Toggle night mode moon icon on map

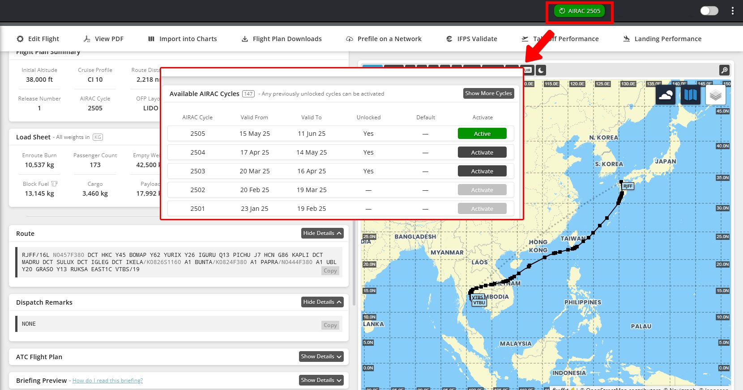tap(541, 70)
